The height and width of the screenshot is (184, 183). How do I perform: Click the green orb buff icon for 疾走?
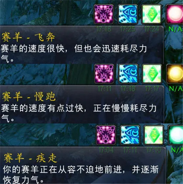point(175,135)
